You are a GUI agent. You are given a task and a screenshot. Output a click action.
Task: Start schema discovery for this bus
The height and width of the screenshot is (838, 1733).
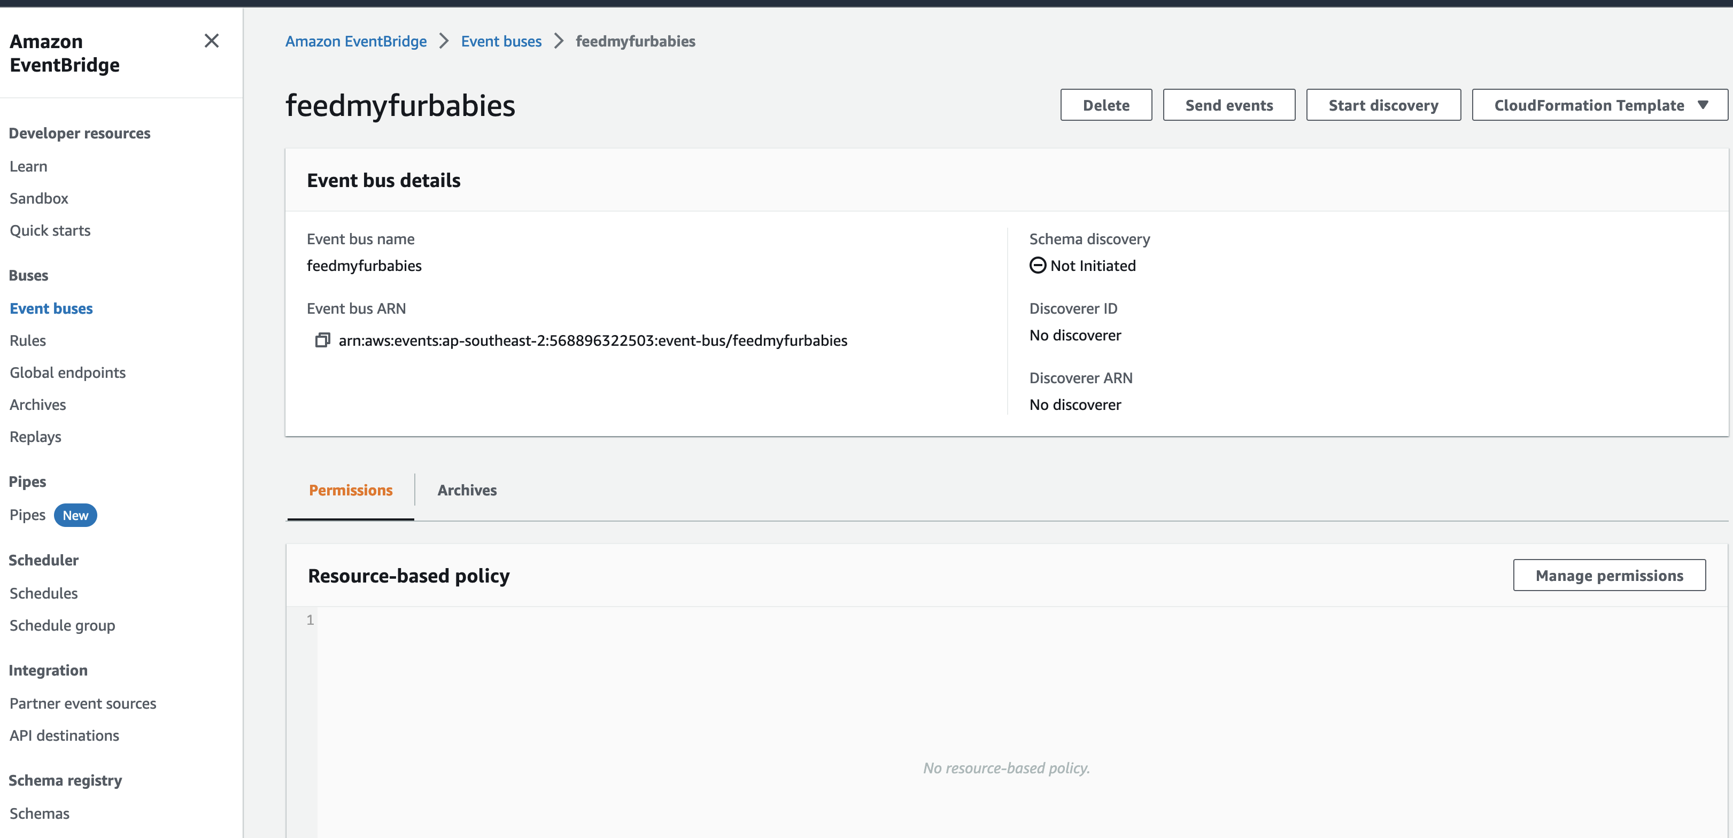click(1383, 105)
